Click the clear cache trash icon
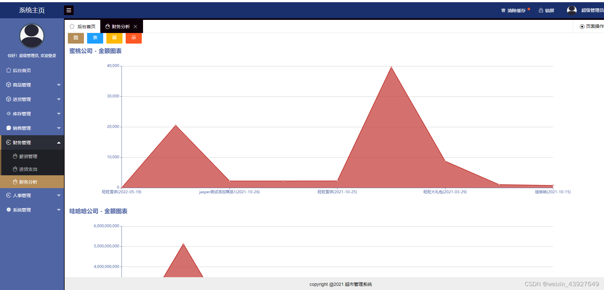The height and width of the screenshot is (290, 604). tap(503, 11)
